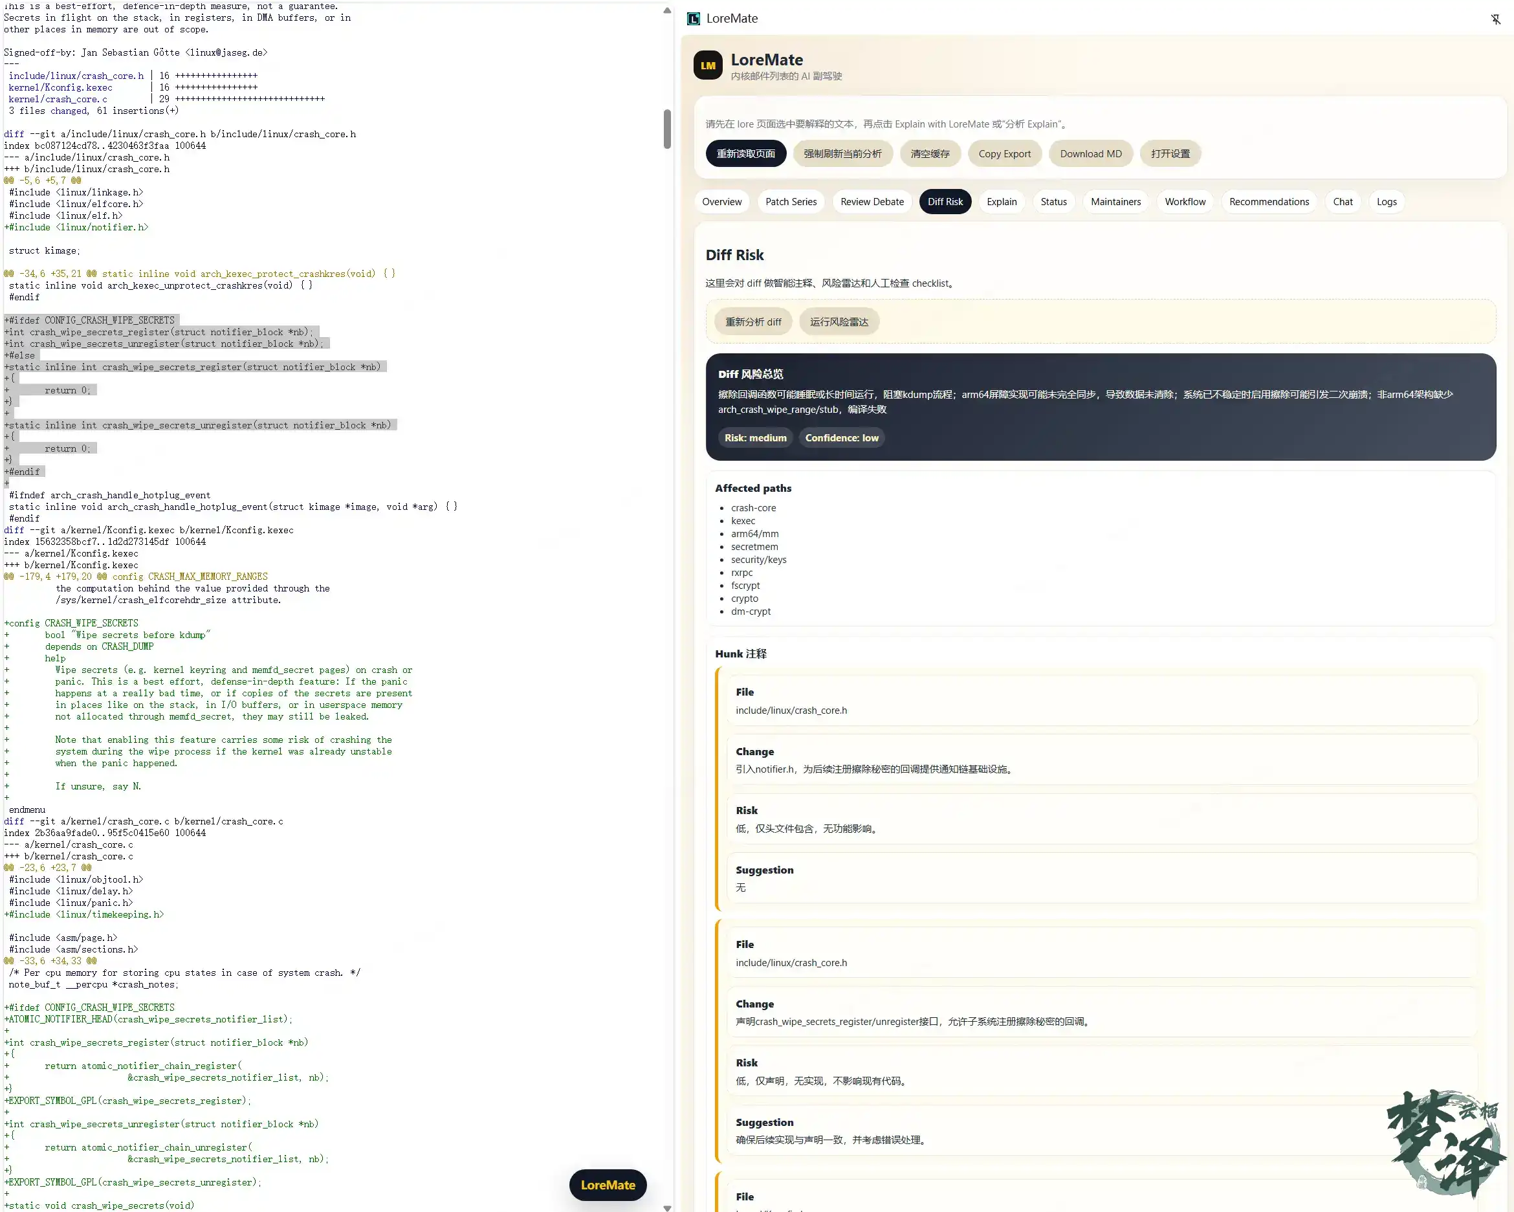Click the Affected paths heading
1514x1212 pixels.
coord(752,487)
